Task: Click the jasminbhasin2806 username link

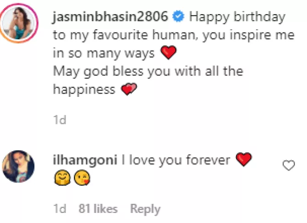Action: [x=110, y=17]
